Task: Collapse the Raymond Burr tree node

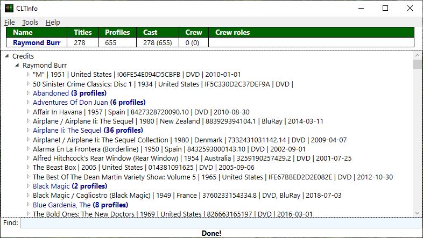Action: click(x=17, y=65)
